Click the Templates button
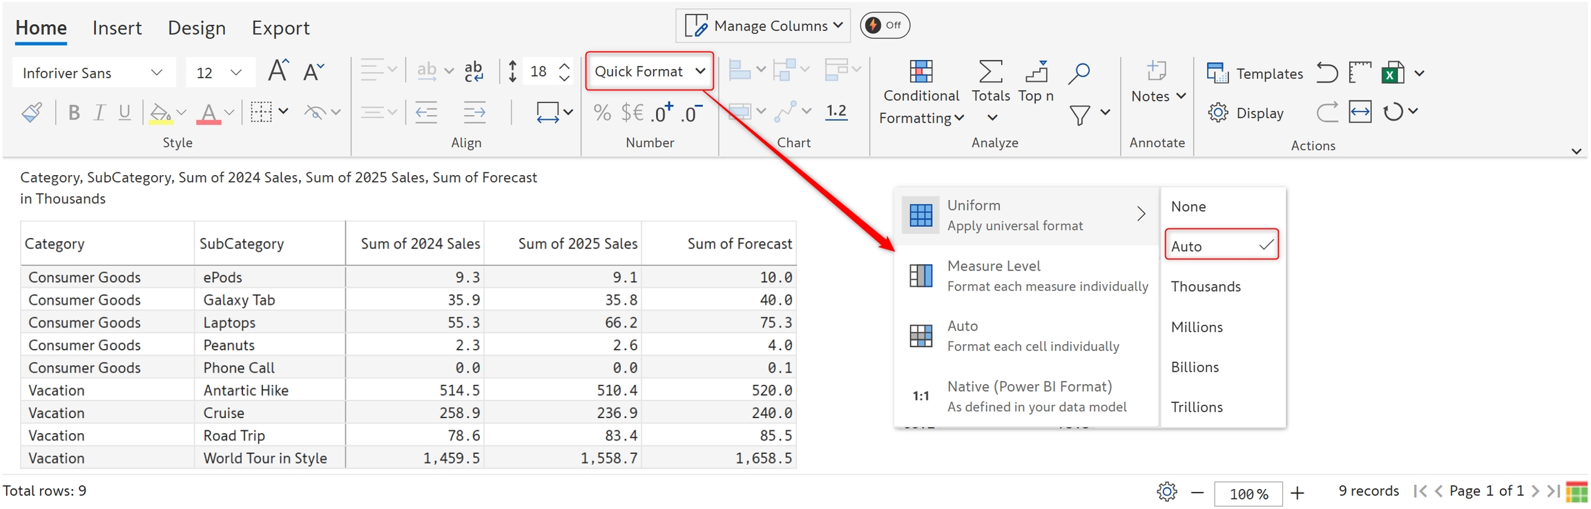The height and width of the screenshot is (509, 1591). [1255, 73]
